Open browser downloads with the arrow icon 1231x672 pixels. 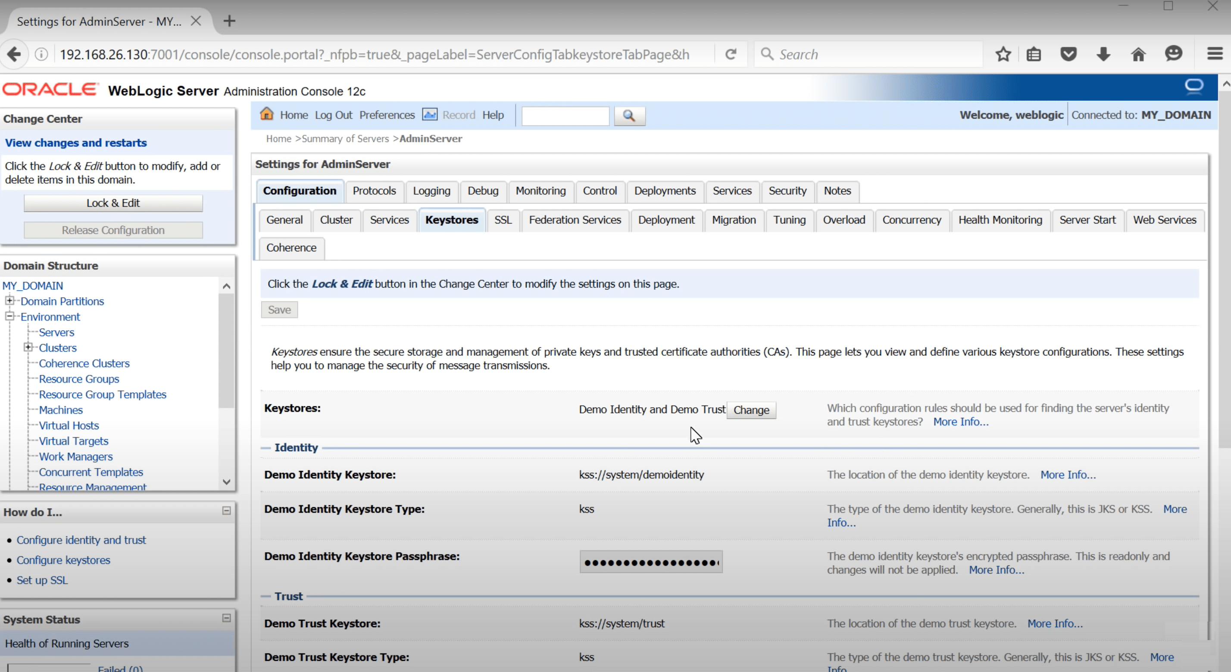pos(1103,54)
